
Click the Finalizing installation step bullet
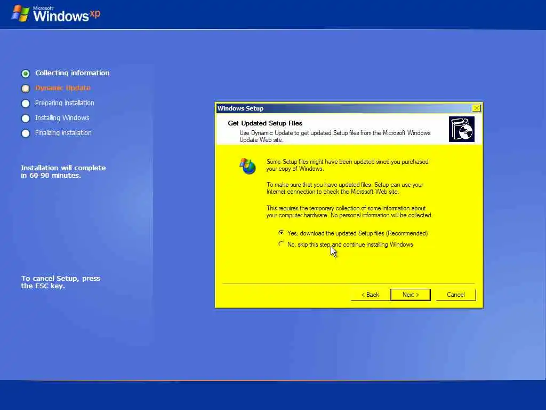pyautogui.click(x=26, y=133)
